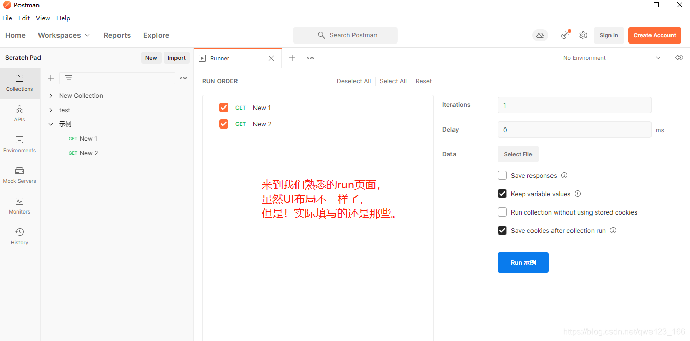
Task: Open the View menu
Action: pos(43,18)
